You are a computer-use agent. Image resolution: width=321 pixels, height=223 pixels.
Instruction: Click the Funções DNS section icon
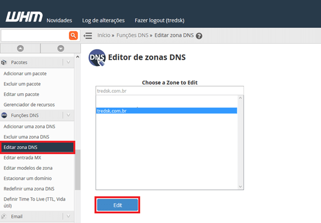4,115
